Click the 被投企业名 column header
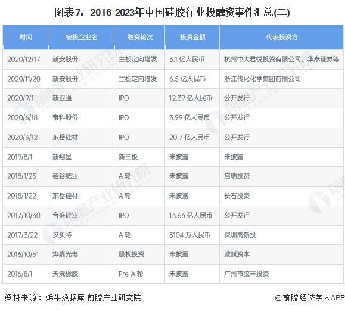 click(81, 37)
